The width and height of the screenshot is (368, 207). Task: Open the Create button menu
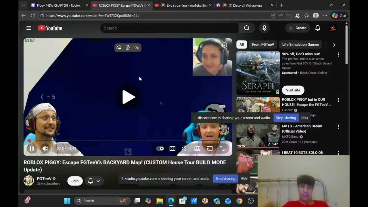[x=298, y=28]
